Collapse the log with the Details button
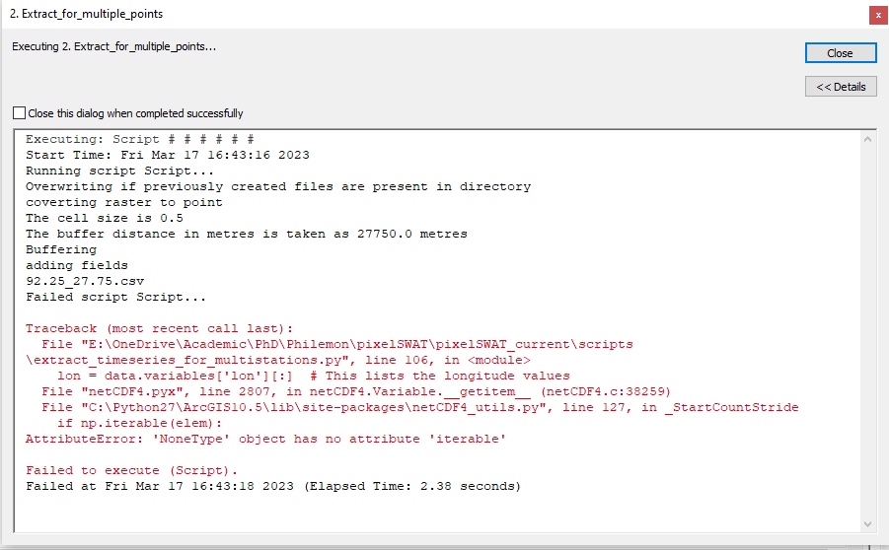The image size is (889, 550). 840,87
